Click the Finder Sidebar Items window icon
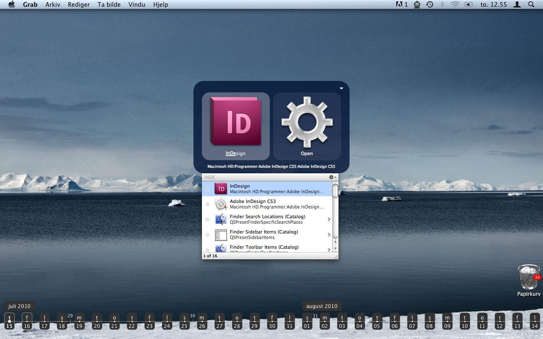 221,234
